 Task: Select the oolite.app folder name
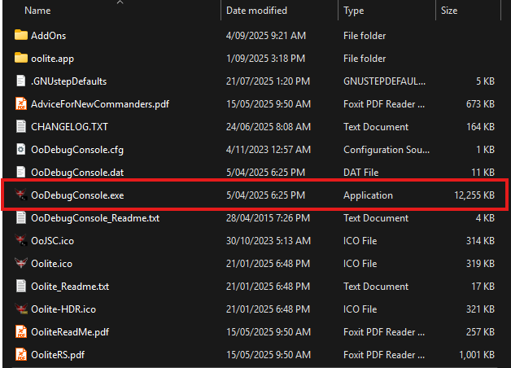pyautogui.click(x=52, y=59)
